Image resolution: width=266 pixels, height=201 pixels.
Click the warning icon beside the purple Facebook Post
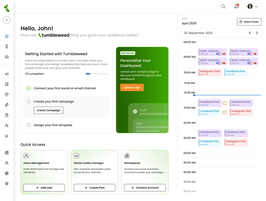coord(225,103)
